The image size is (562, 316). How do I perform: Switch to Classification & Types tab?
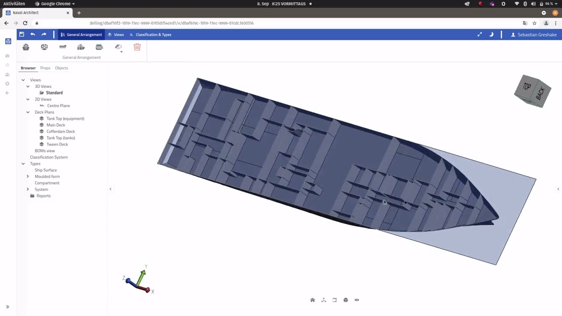pyautogui.click(x=151, y=34)
